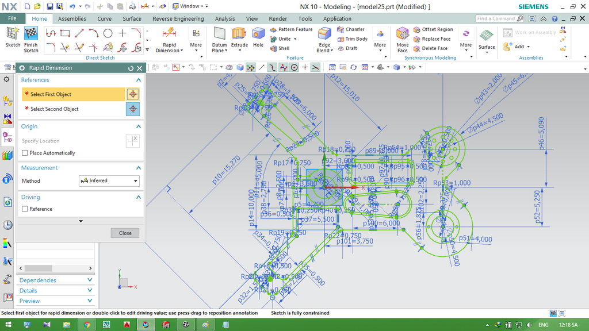Image resolution: width=589 pixels, height=331 pixels.
Task: Open the Method Inferred dropdown
Action: pos(109,180)
